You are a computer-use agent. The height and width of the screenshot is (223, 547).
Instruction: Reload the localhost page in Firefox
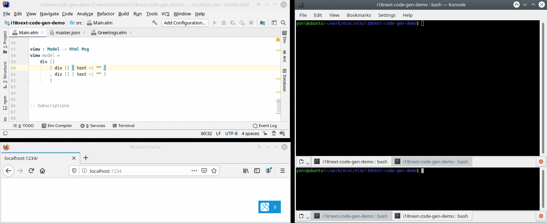pyautogui.click(x=31, y=171)
